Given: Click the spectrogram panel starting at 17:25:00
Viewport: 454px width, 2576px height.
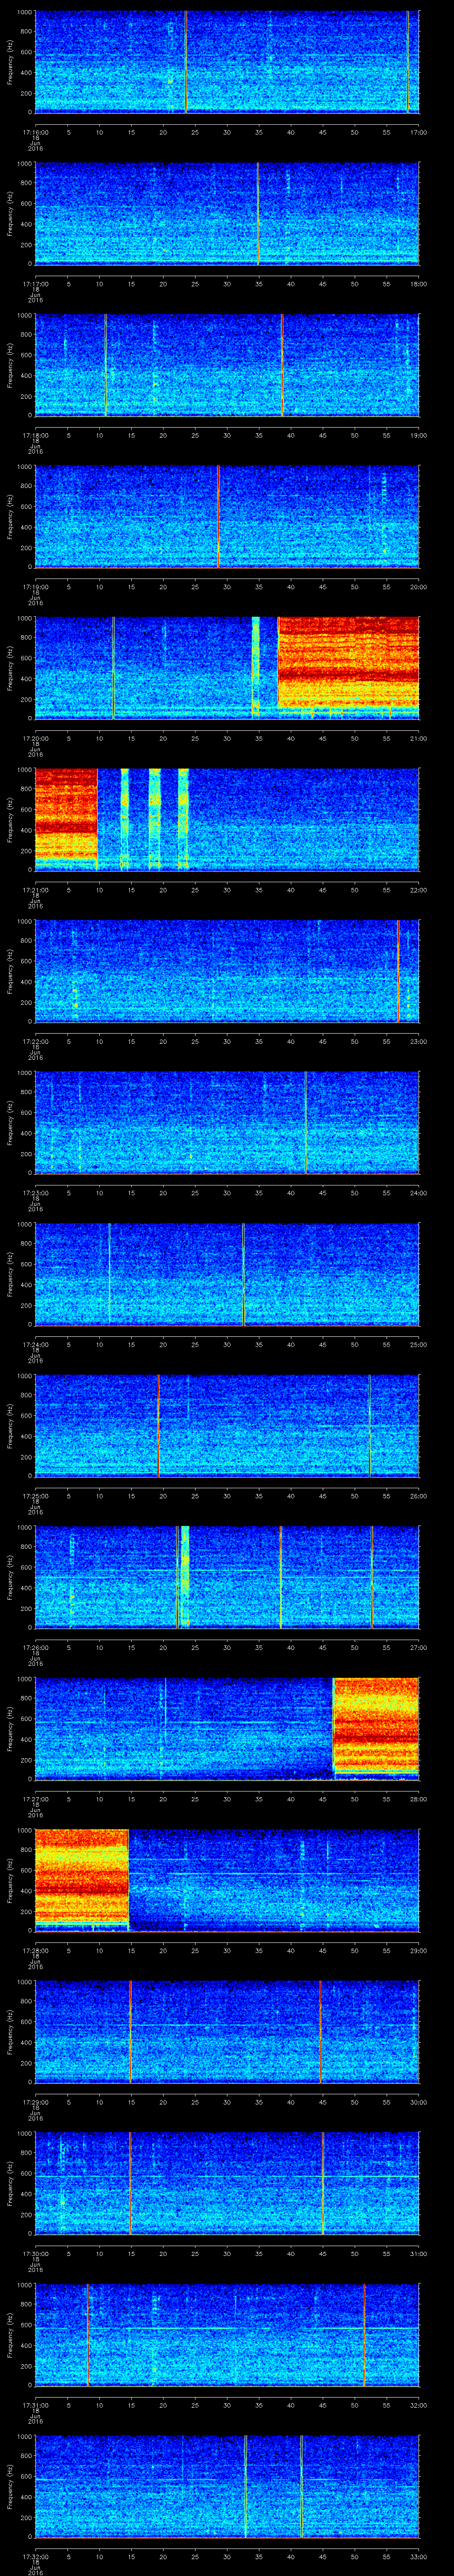Looking at the screenshot, I should 227,1426.
